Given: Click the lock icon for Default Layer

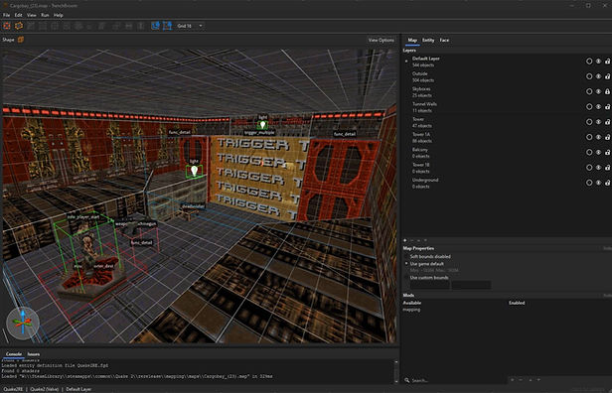Looking at the screenshot, I should point(608,62).
